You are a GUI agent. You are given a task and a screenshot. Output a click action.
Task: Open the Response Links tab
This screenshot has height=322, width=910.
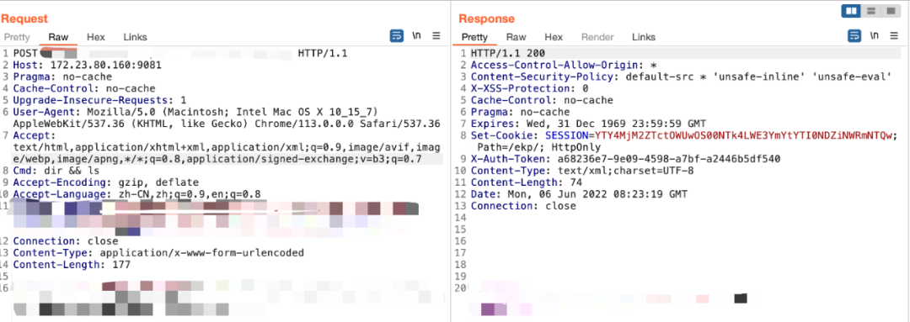tap(644, 37)
